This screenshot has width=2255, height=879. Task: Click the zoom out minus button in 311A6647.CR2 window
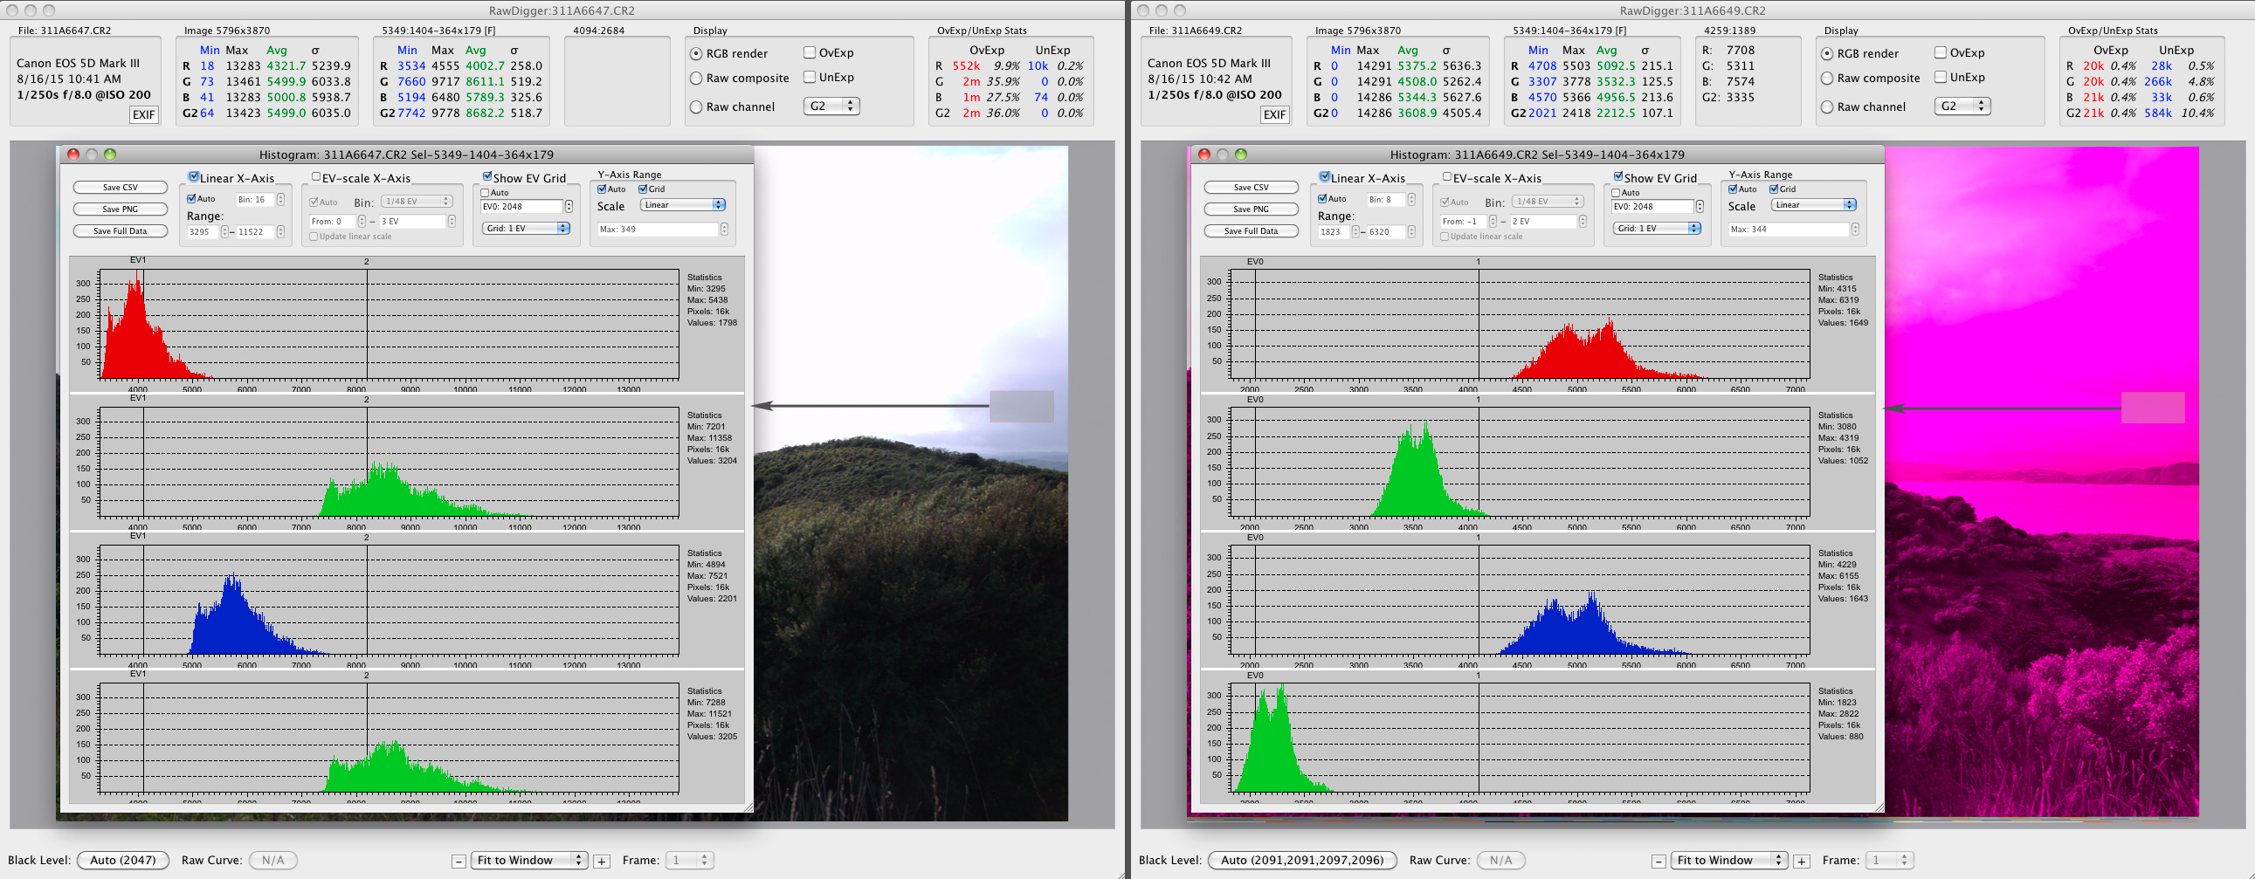tap(459, 862)
